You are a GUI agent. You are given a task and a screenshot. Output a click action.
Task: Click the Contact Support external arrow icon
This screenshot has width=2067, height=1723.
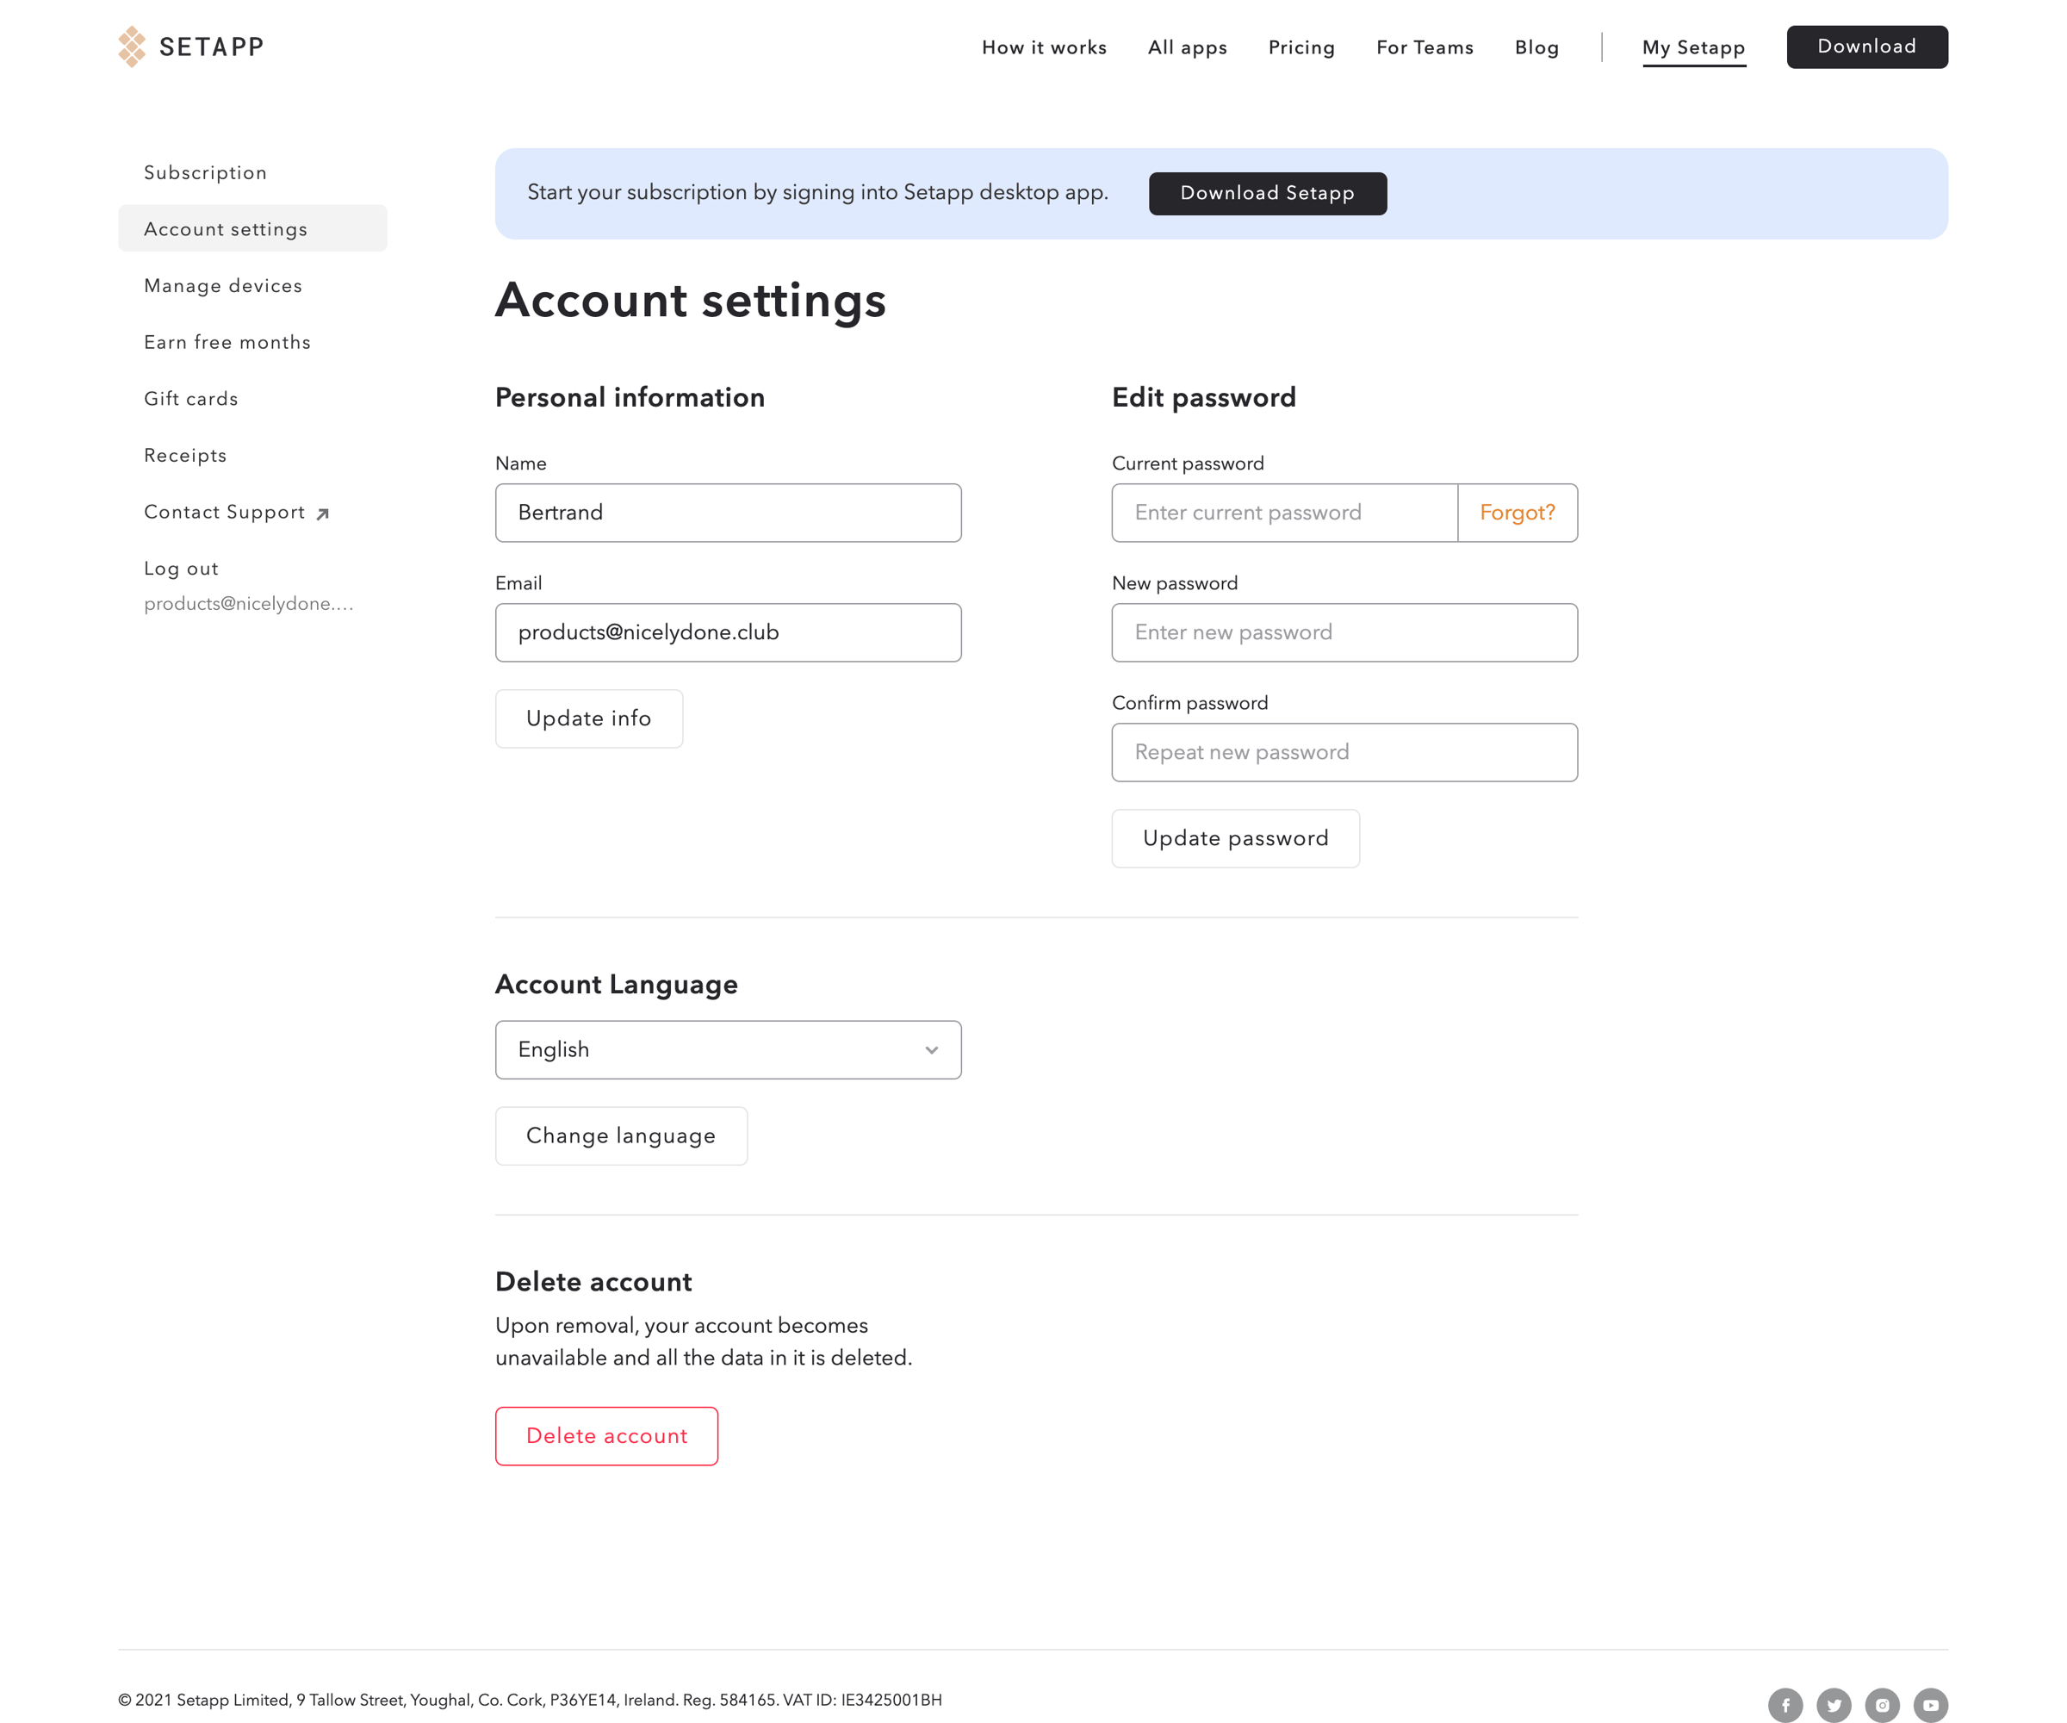point(323,514)
